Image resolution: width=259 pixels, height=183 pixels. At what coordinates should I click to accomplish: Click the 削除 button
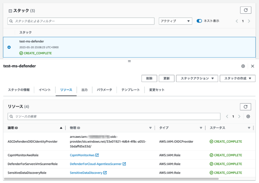click(x=149, y=78)
